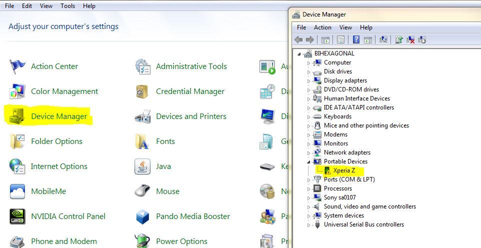Open the Administrative Tools link

click(x=191, y=66)
